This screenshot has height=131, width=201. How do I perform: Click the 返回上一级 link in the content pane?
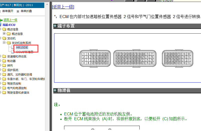tap(63, 7)
